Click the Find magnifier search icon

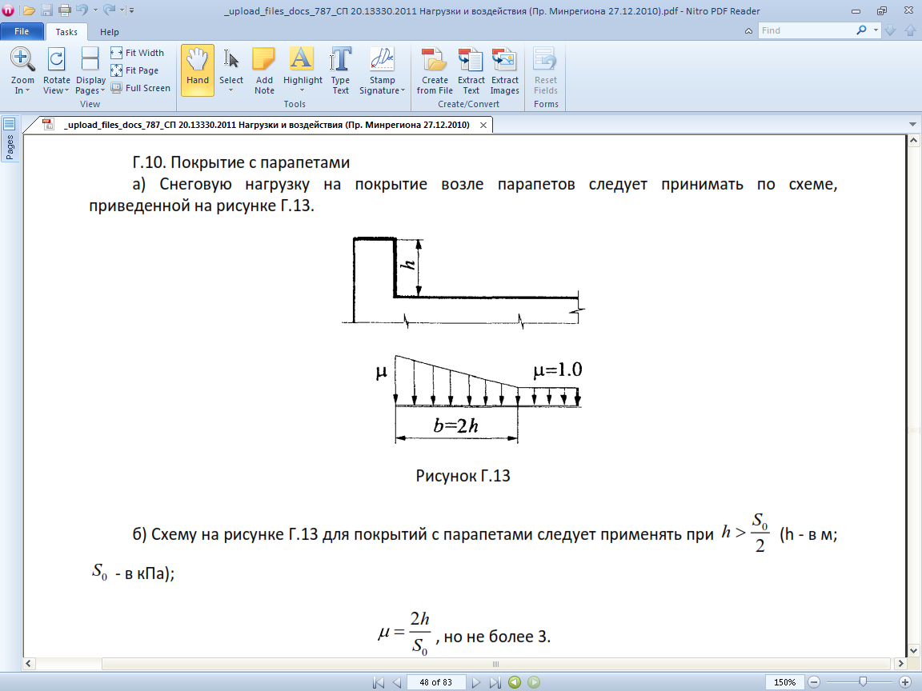(861, 30)
